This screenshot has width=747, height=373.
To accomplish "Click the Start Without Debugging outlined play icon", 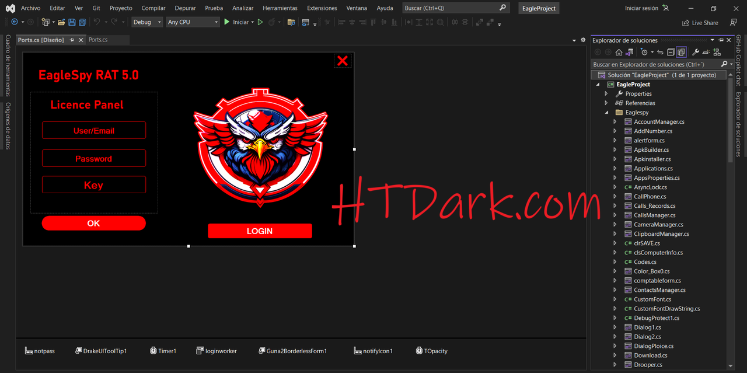I will (x=260, y=22).
